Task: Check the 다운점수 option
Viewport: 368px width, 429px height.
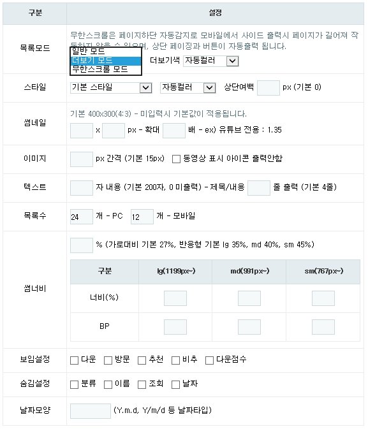Action: [209, 360]
